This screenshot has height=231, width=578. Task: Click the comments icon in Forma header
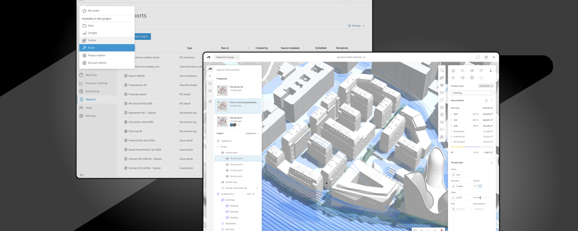coord(478,57)
